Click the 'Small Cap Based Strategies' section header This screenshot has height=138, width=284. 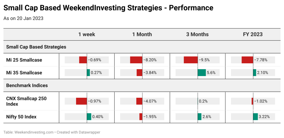point(36,47)
